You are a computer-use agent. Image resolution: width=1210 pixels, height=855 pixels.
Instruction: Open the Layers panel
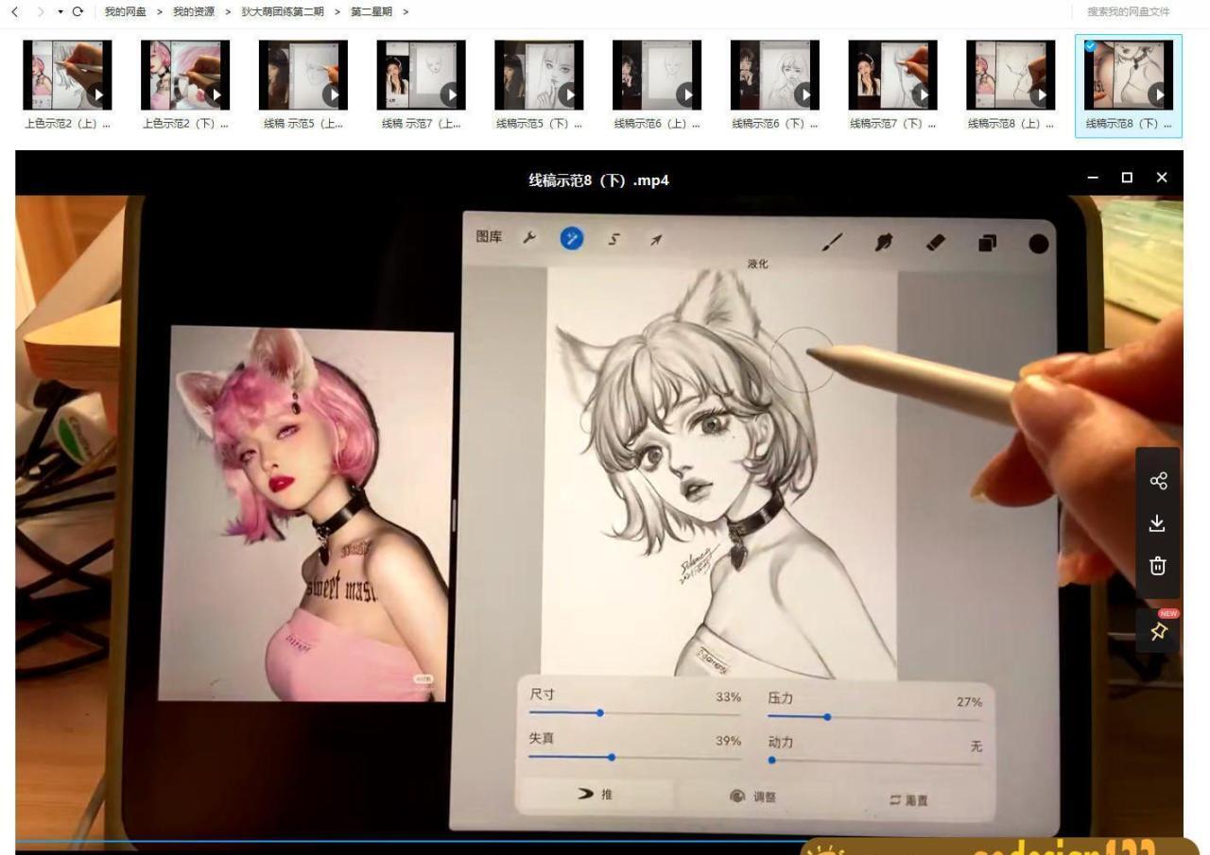(x=985, y=242)
